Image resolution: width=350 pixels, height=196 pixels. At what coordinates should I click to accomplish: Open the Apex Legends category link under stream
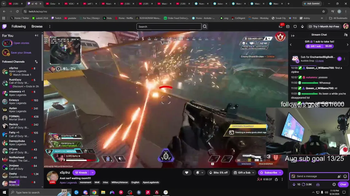[x=68, y=183]
